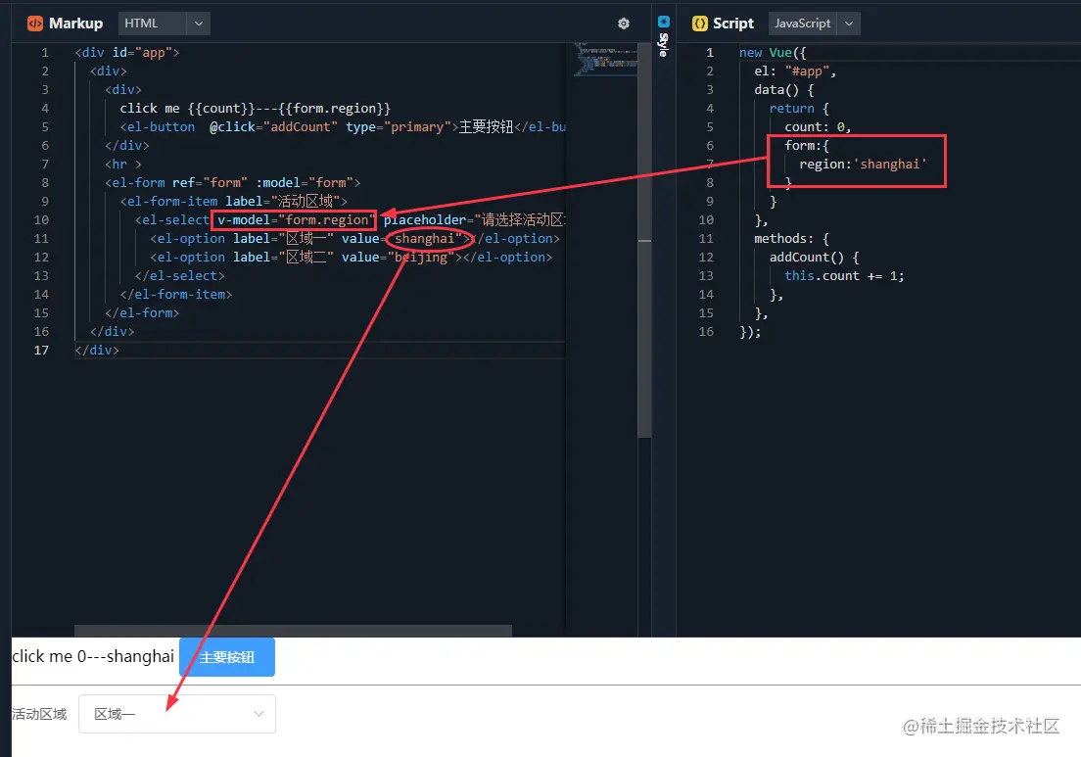Click the 'el: "#app",' script line

coord(795,71)
